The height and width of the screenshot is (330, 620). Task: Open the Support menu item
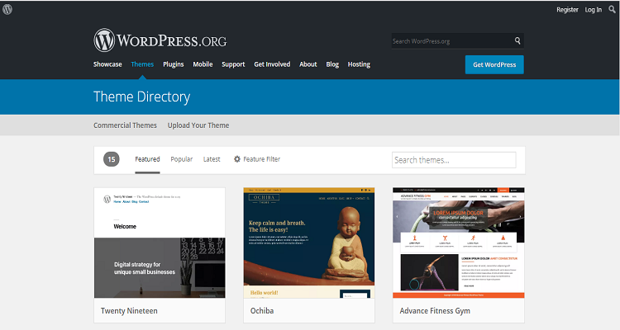tap(233, 64)
